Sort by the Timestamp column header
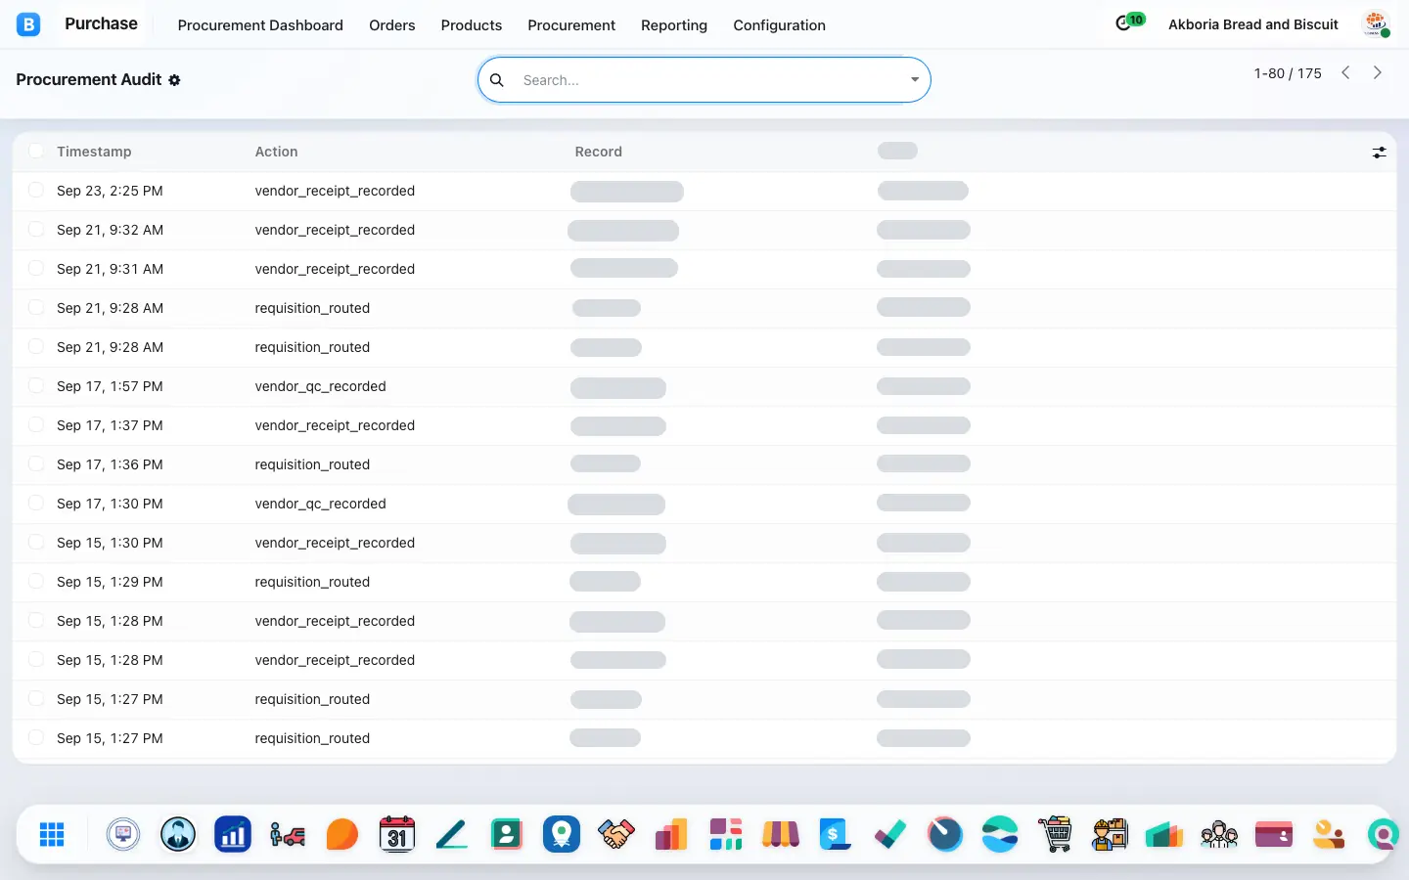The height and width of the screenshot is (880, 1409). click(x=94, y=152)
